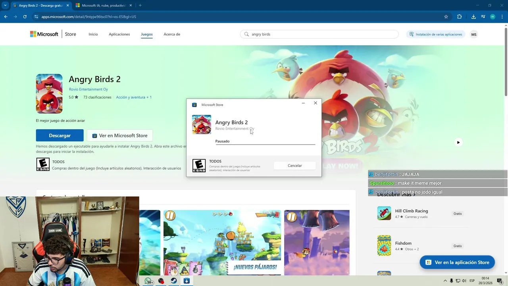This screenshot has height=286, width=508.
Task: Click Ver en Microsoft Store button
Action: click(120, 135)
